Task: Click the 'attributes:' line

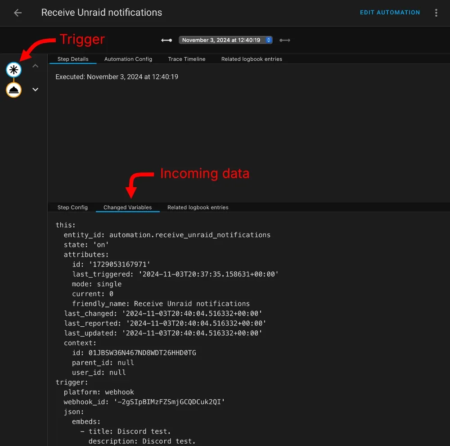Action: (86, 255)
